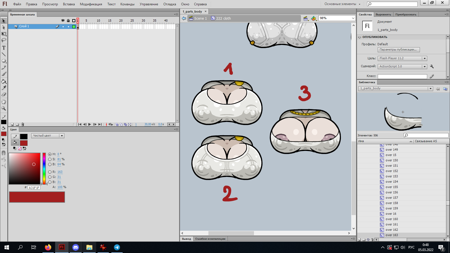Click the Swap Colors icon in tools panel

click(4, 144)
